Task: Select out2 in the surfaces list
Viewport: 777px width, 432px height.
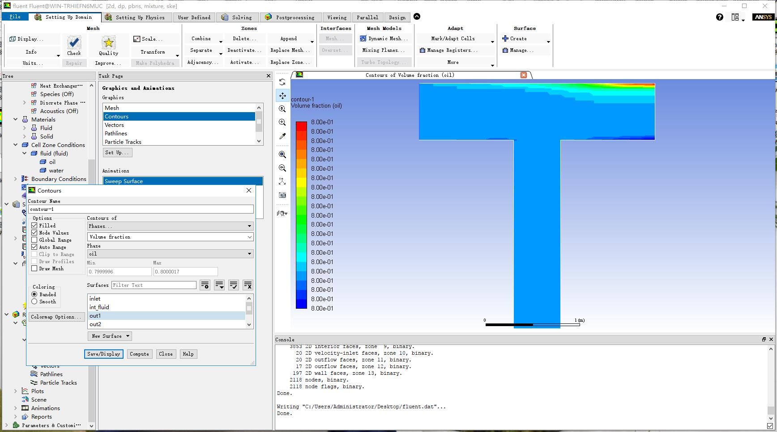Action: (166, 324)
